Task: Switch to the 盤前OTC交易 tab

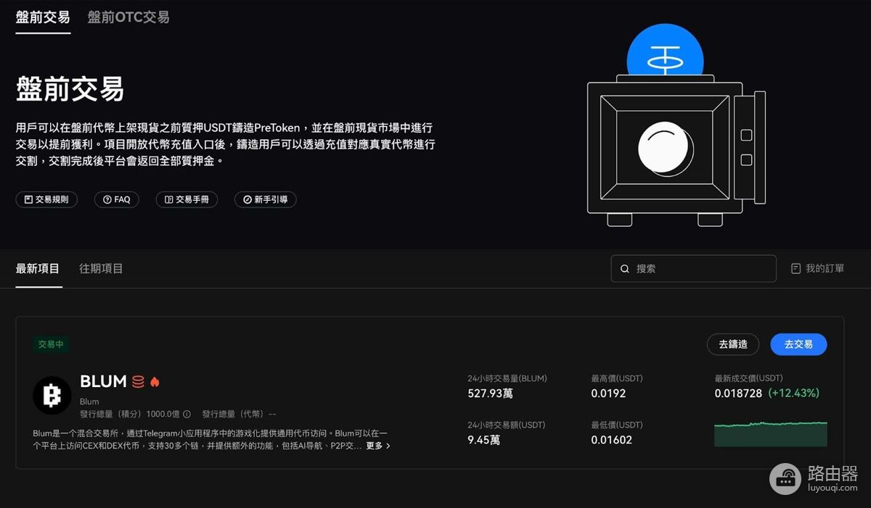Action: [128, 17]
